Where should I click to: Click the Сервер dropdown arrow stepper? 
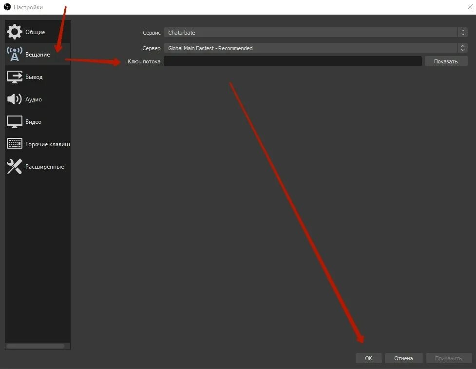(463, 48)
